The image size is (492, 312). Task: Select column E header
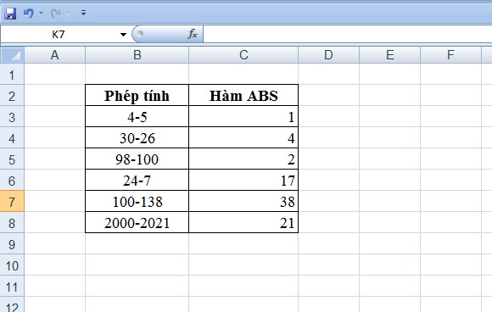[x=389, y=55]
